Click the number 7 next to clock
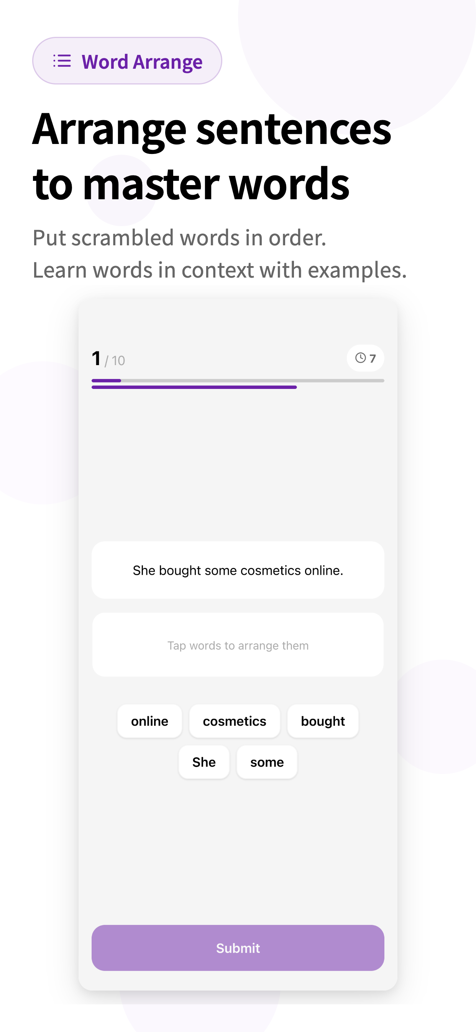The image size is (476, 1032). [373, 358]
